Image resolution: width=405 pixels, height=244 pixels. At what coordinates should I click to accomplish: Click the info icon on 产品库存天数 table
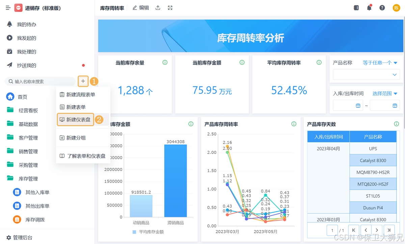[396, 124]
